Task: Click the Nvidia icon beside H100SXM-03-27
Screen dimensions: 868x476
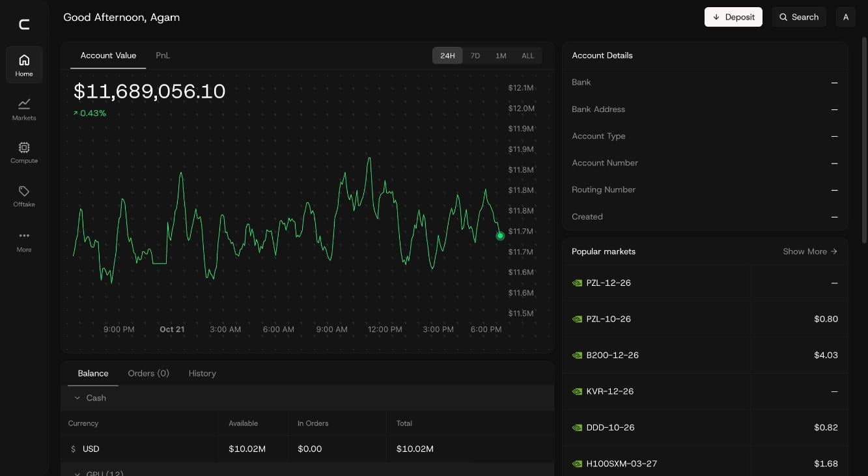Action: (x=577, y=464)
